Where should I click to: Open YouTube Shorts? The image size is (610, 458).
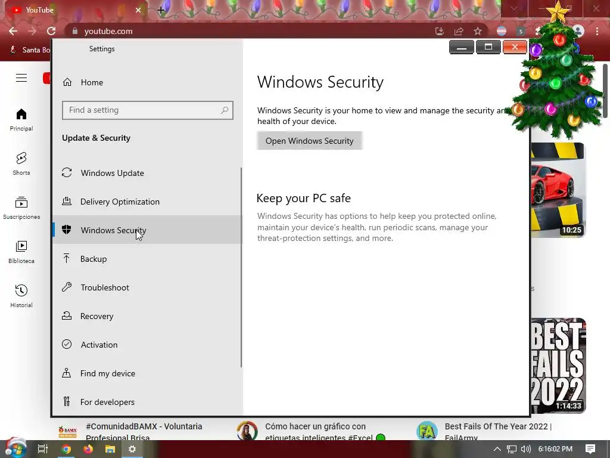[21, 163]
